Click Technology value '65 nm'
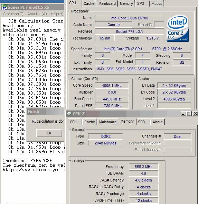198x204 pixels. tap(105, 38)
